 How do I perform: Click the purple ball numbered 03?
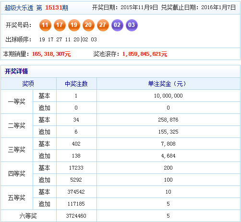(x=132, y=25)
